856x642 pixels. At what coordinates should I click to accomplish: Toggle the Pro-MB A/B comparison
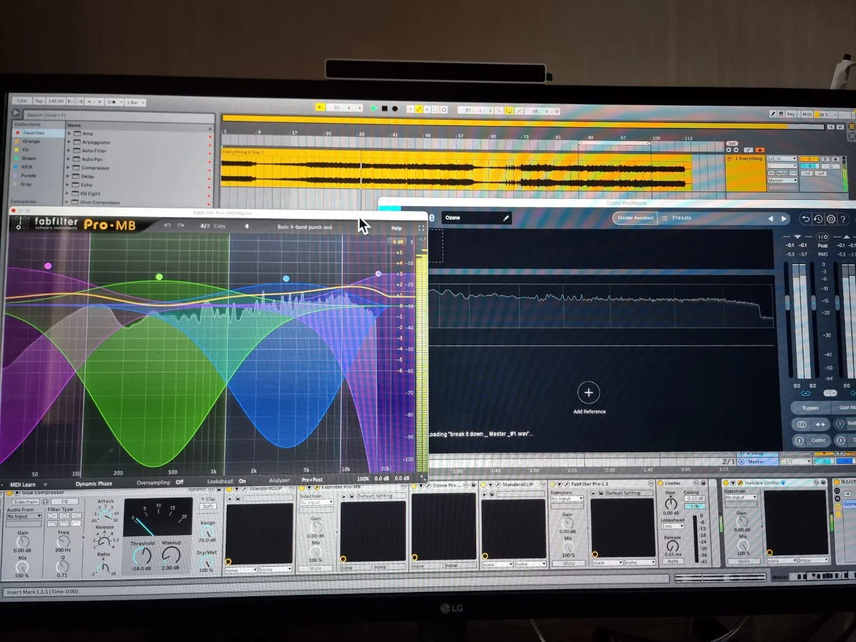coord(205,226)
